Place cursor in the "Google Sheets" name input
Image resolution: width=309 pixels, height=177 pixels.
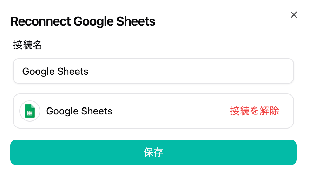click(x=153, y=71)
